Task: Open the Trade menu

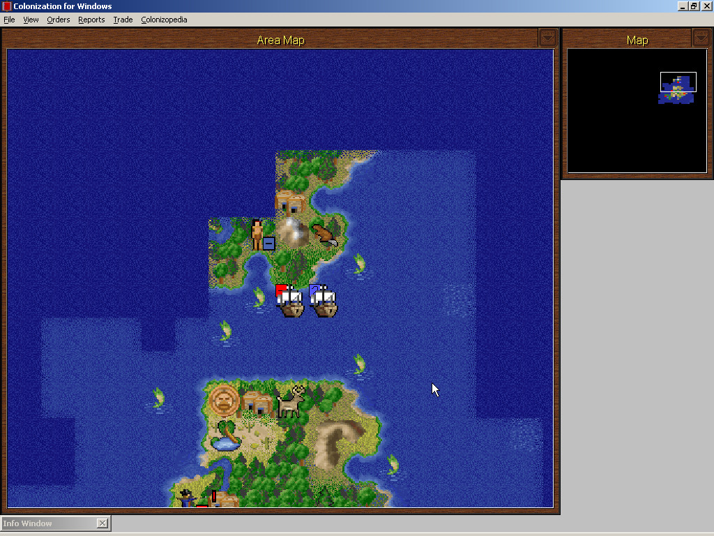Action: (x=123, y=20)
